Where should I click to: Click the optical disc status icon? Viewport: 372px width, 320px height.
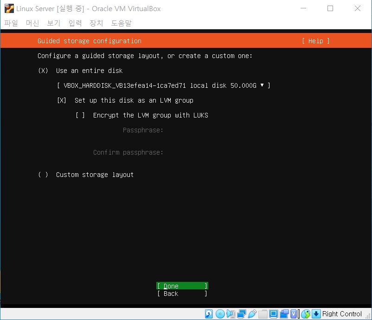coord(220,314)
